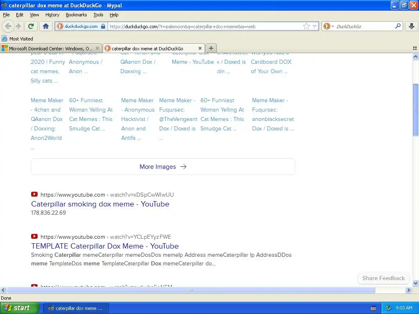
Task: Switch to the Microsoft Download Center tab
Action: pos(51,48)
